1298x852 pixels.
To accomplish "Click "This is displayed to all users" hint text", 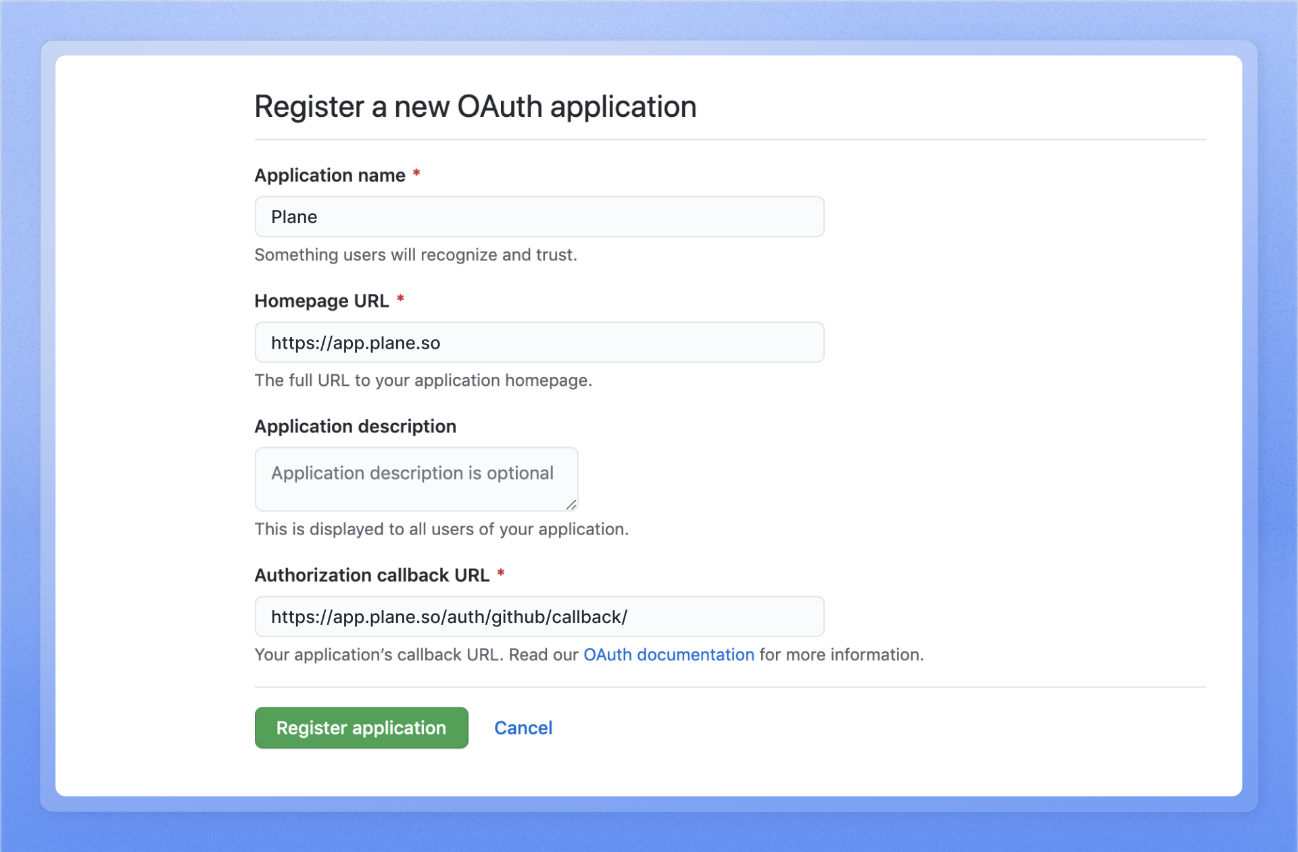I will tap(441, 529).
